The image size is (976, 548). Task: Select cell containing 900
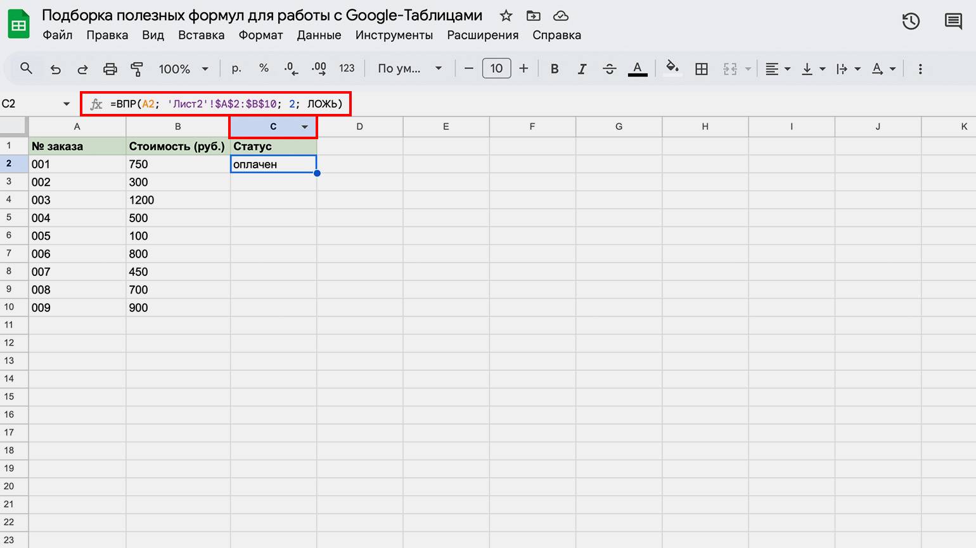coord(178,308)
